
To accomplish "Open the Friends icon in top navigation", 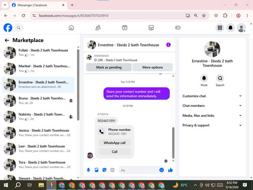I will [x=98, y=28].
